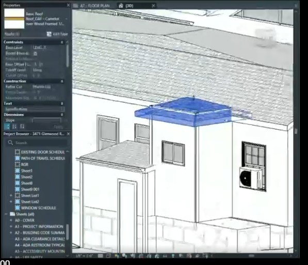The height and width of the screenshot is (265, 308).
Task: Select the entry door in 3D view
Action: coord(127,216)
